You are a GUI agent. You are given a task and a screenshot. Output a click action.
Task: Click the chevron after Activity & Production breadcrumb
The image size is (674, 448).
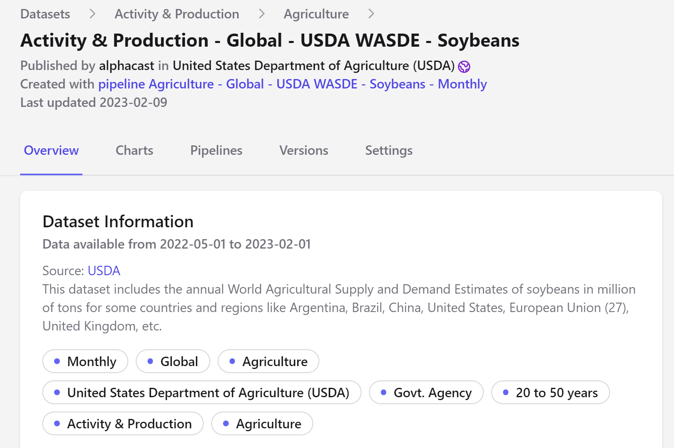click(x=262, y=14)
